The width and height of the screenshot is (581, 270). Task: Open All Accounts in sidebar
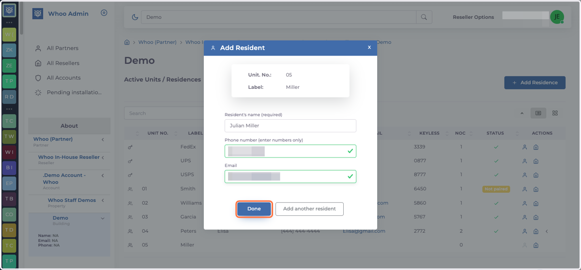(x=63, y=78)
